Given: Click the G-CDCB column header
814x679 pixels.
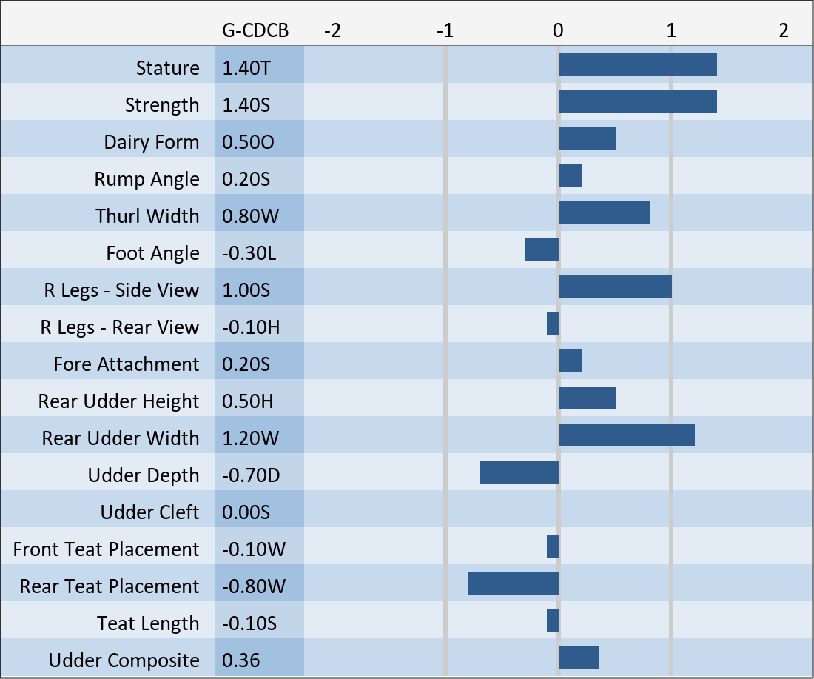Looking at the screenshot, I should (x=255, y=30).
